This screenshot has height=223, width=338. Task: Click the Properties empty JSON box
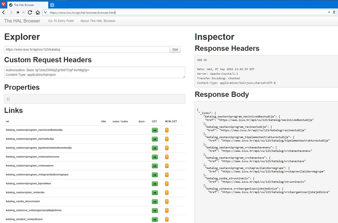(x=95, y=99)
